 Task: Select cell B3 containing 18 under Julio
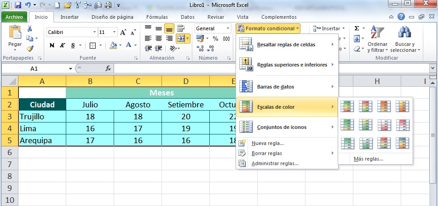coord(90,117)
